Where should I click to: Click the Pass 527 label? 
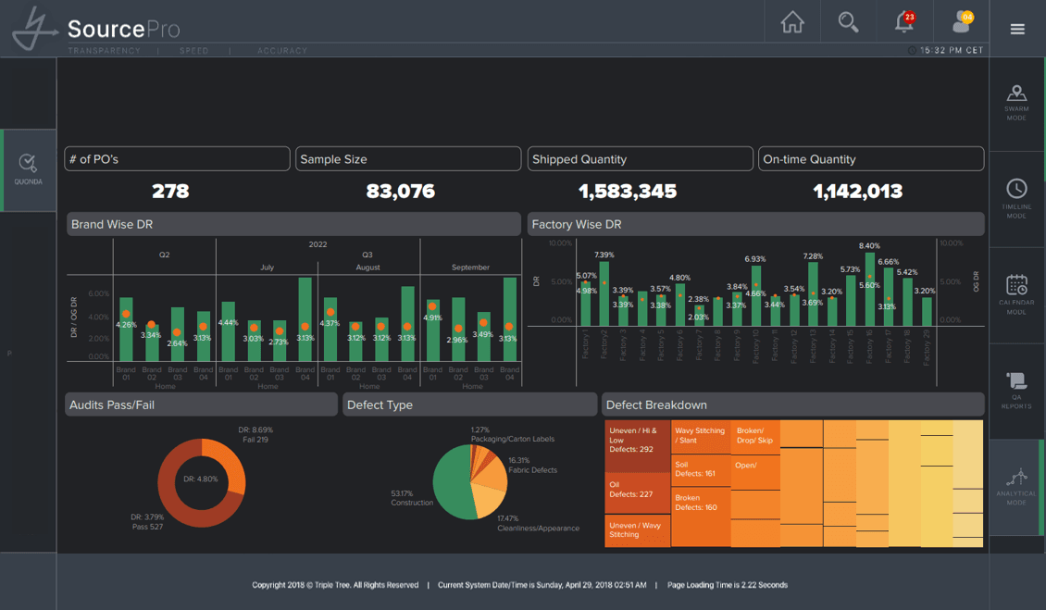147,527
